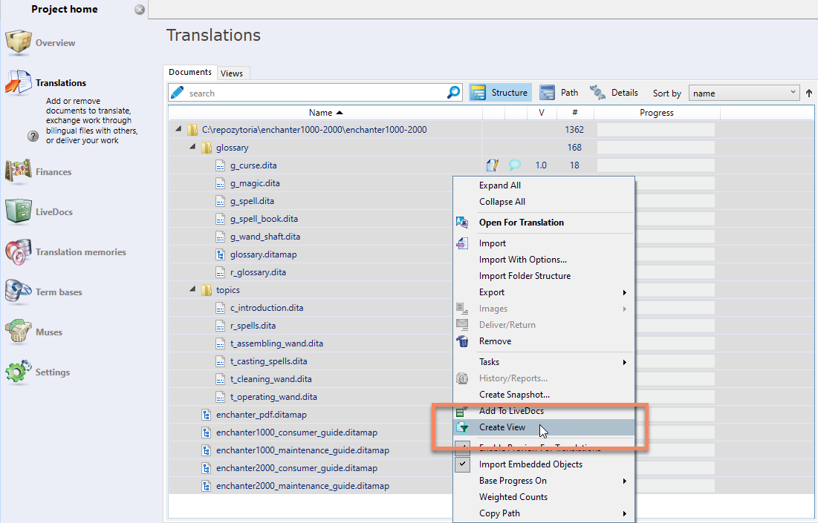Viewport: 818px width, 523px height.
Task: Open the Muses icon
Action: tap(19, 332)
